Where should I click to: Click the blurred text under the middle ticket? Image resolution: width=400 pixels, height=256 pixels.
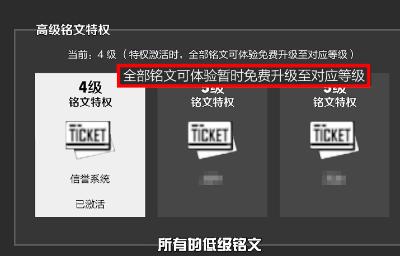coord(211,178)
